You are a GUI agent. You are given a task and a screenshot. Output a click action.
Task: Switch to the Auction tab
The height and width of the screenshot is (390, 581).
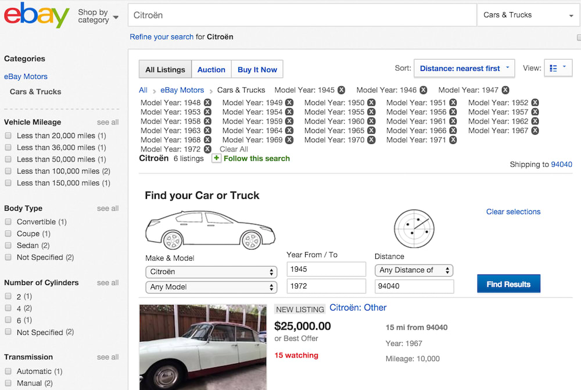click(211, 69)
